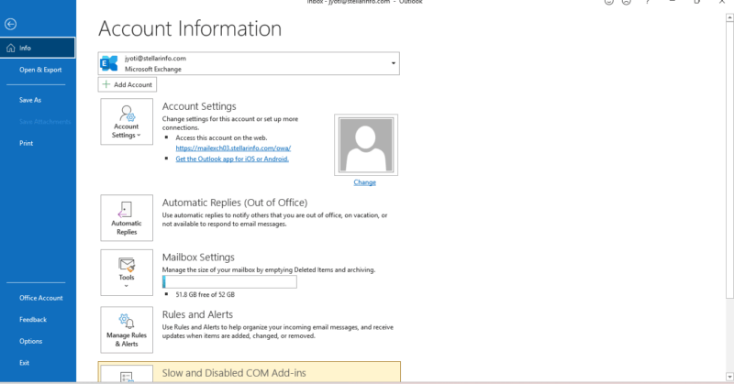Go back using the circled arrow icon

pyautogui.click(x=10, y=24)
